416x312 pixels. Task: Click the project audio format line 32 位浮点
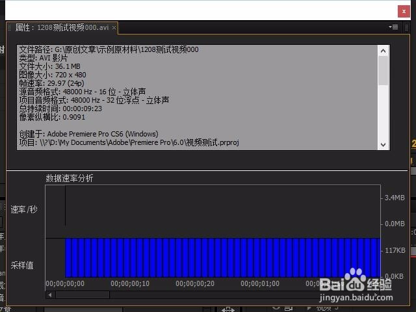click(x=94, y=100)
